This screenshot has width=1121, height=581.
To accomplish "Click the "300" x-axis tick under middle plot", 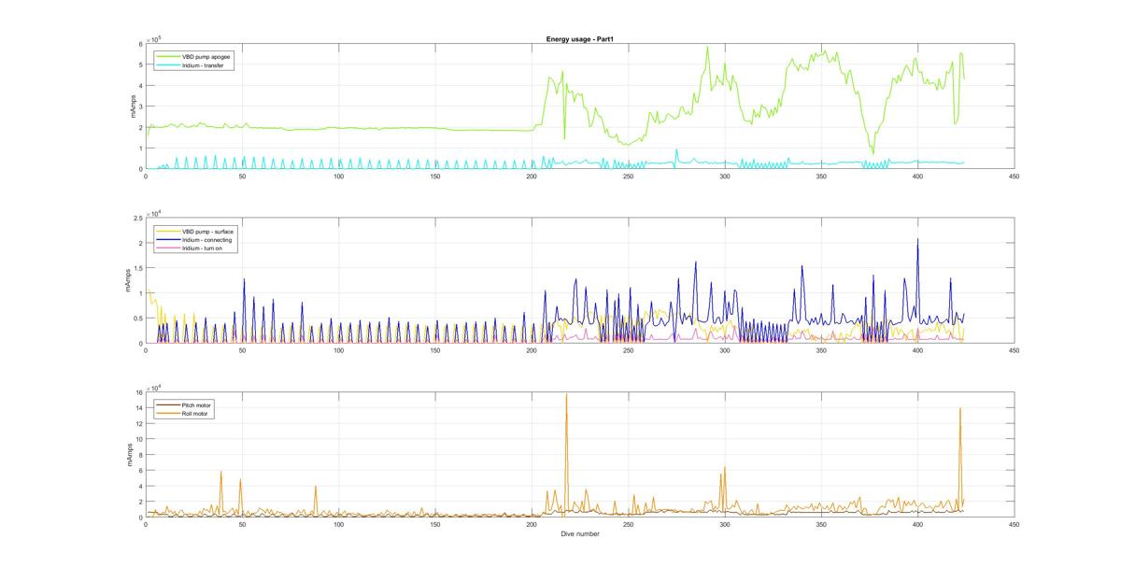I will tap(725, 350).
